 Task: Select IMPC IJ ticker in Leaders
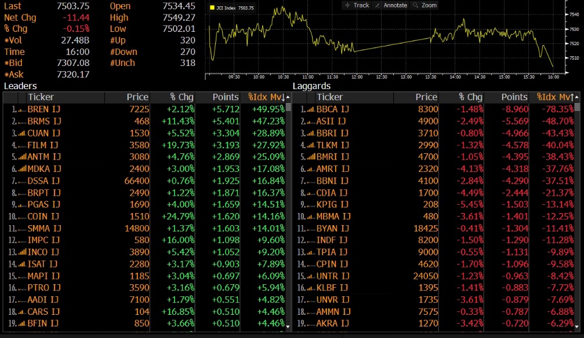(43, 241)
